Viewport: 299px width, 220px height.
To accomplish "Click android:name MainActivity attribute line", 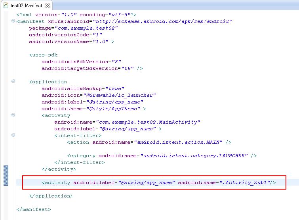I will coord(127,122).
